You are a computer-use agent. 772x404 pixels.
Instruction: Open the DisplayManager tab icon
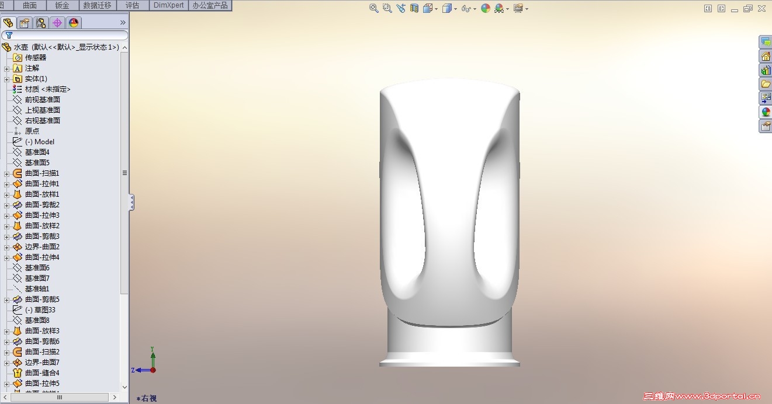[x=73, y=23]
